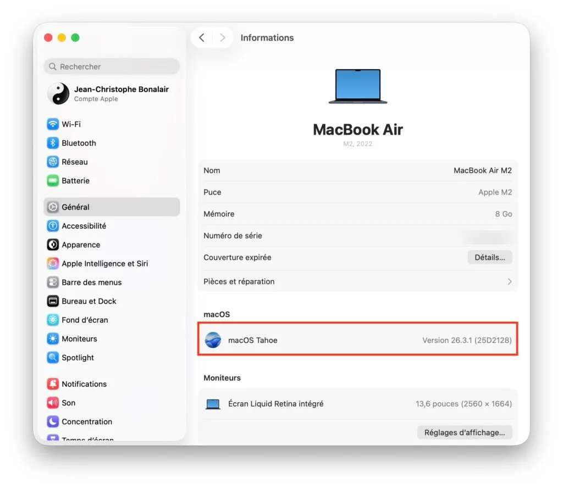Click the Fond d'écran icon
This screenshot has width=563, height=489.
pos(53,320)
